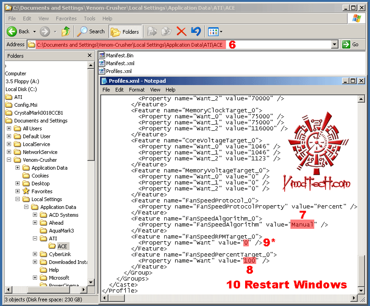Open Notepad Format menu

tap(136, 90)
